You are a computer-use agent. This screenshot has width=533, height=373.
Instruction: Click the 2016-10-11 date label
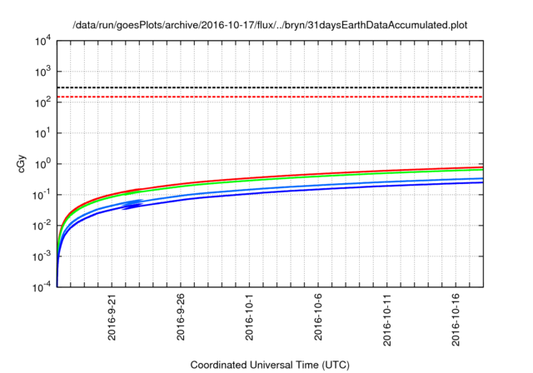coord(386,321)
